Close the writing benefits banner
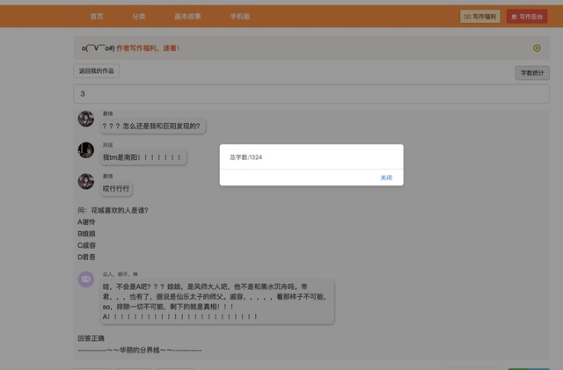 (537, 48)
